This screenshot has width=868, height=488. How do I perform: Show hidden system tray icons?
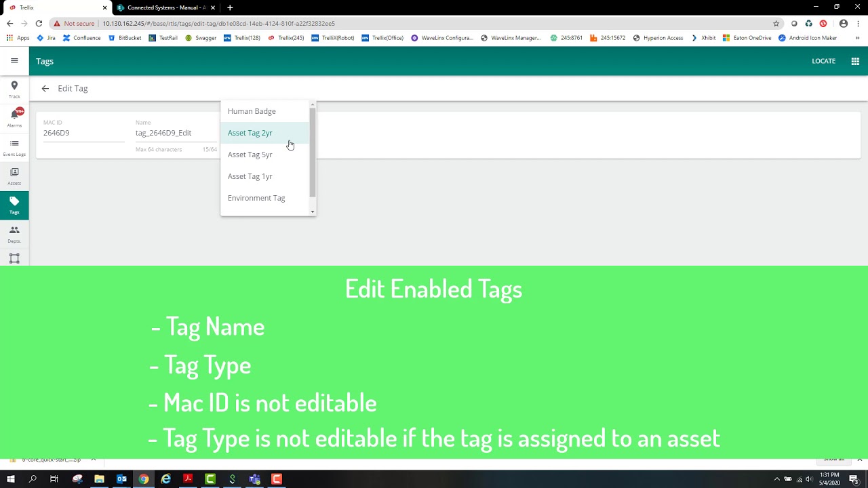click(x=777, y=479)
